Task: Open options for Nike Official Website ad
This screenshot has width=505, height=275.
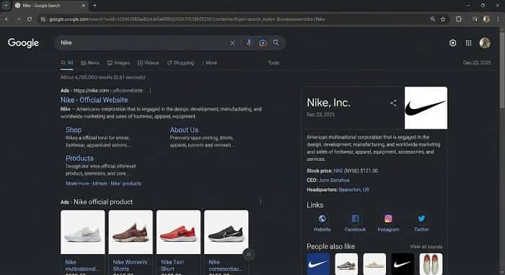Action: point(150,91)
